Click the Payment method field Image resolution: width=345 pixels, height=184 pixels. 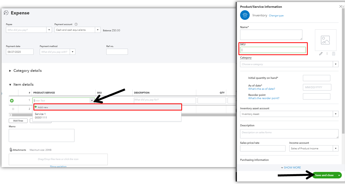55,52
